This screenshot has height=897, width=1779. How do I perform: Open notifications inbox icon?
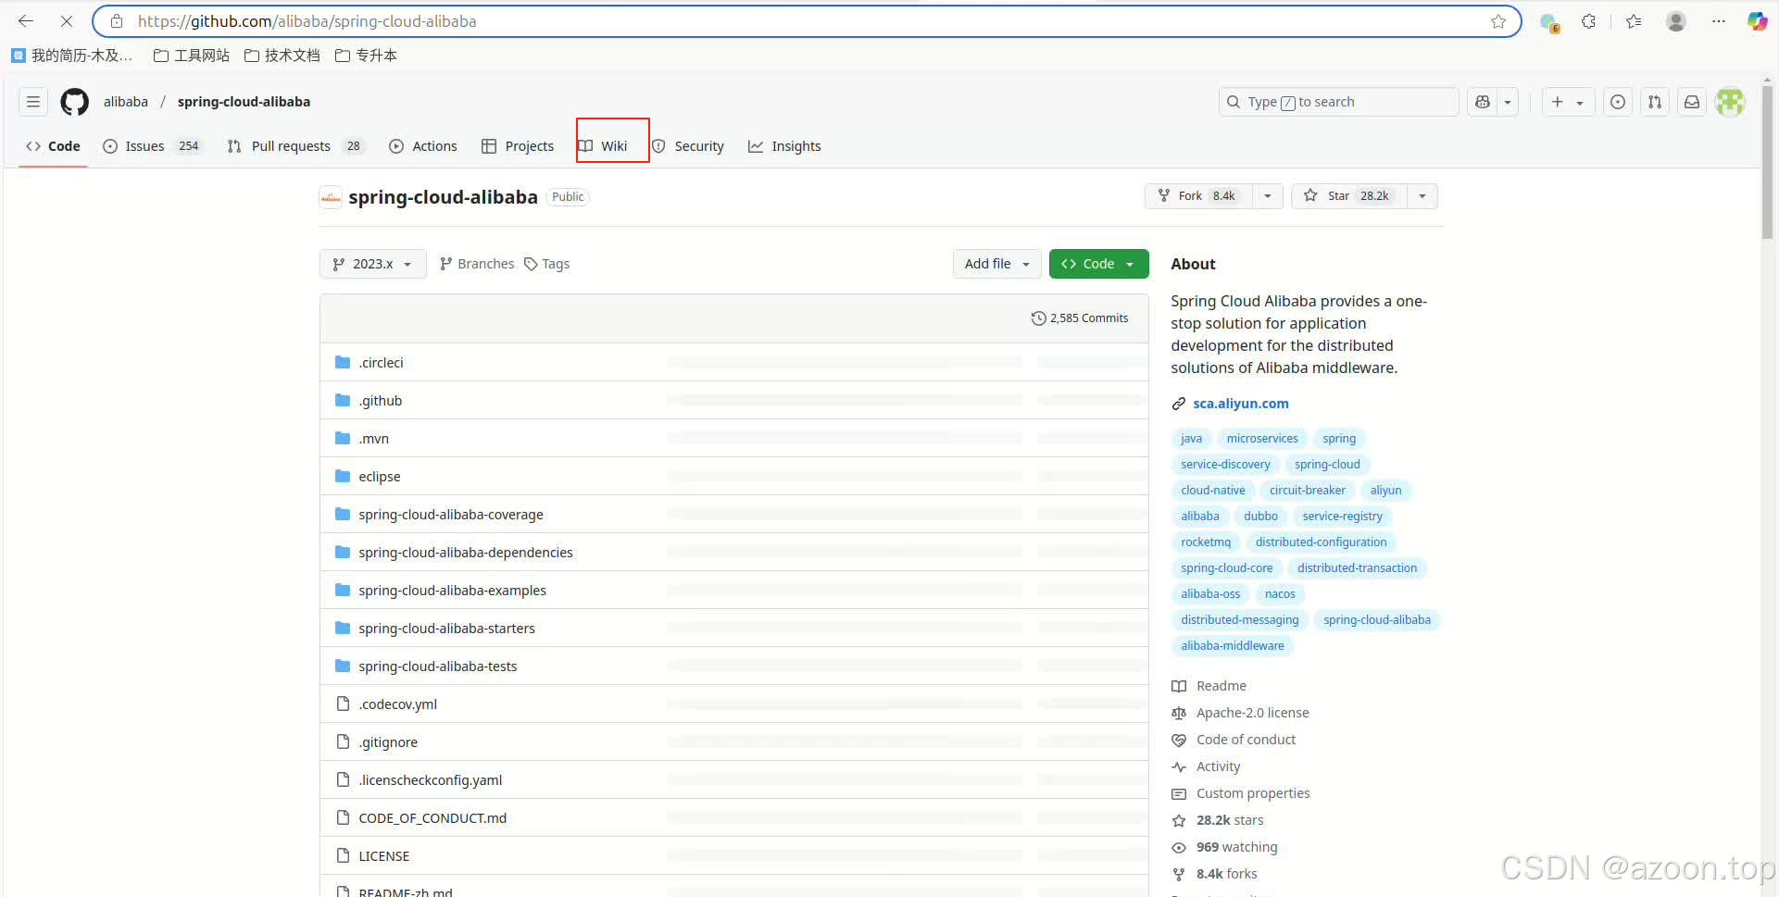(1692, 102)
